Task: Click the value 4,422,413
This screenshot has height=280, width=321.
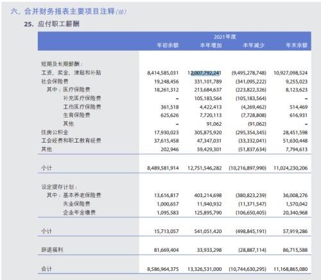Action: click(211, 107)
